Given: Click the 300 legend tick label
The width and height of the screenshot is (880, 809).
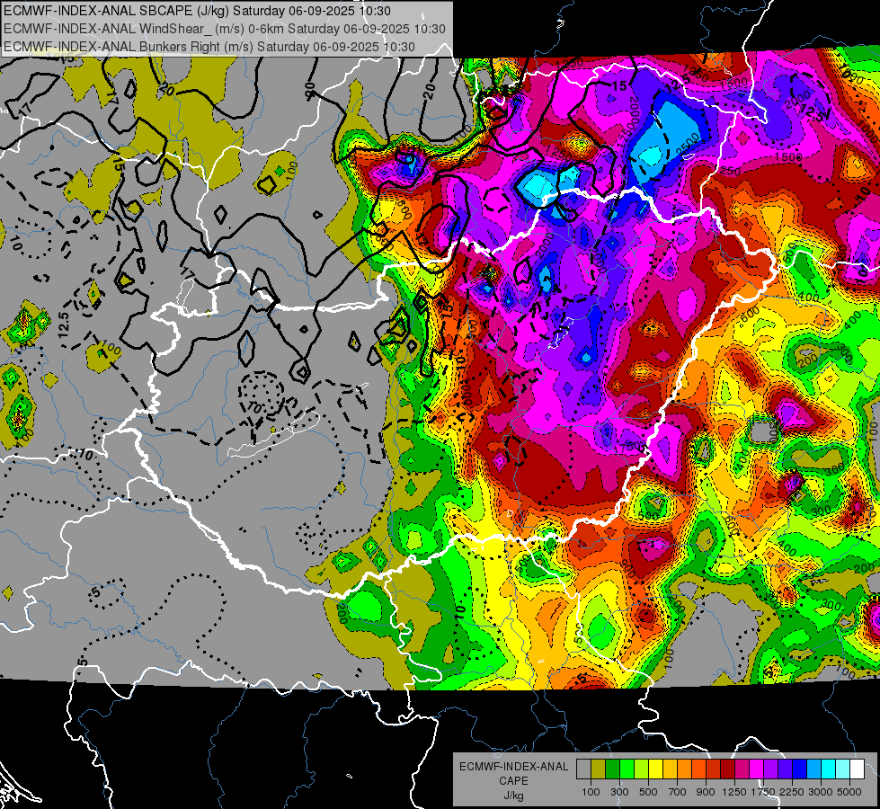Looking at the screenshot, I should click(619, 792).
